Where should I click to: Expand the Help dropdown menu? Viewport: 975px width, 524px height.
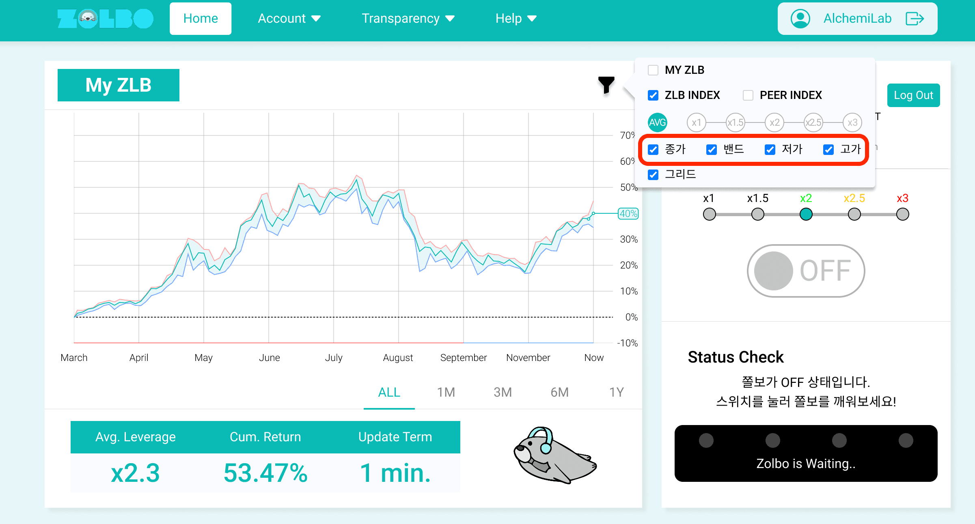pyautogui.click(x=516, y=19)
